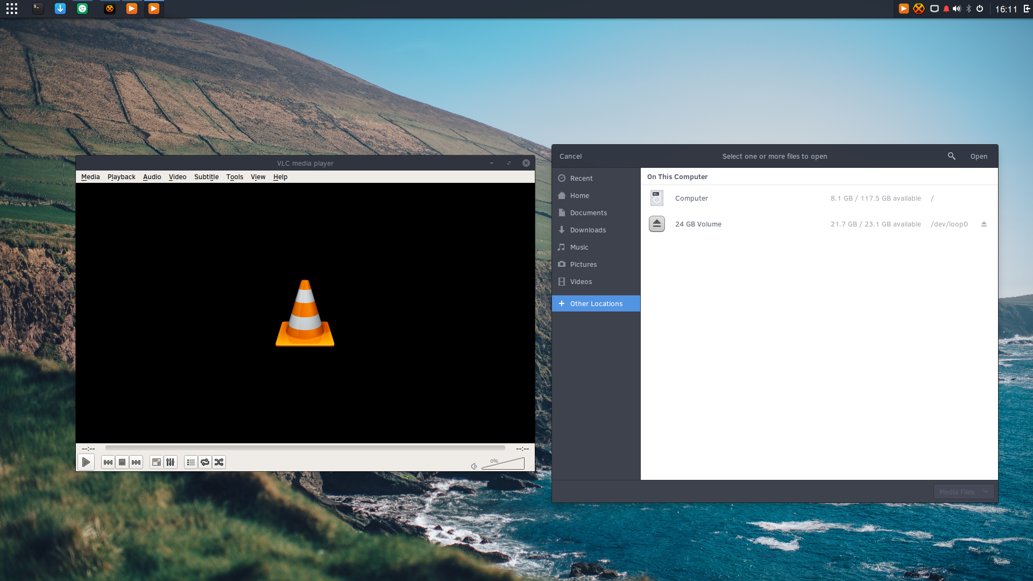
Task: Click the 24 GB Volume drive icon
Action: point(657,224)
